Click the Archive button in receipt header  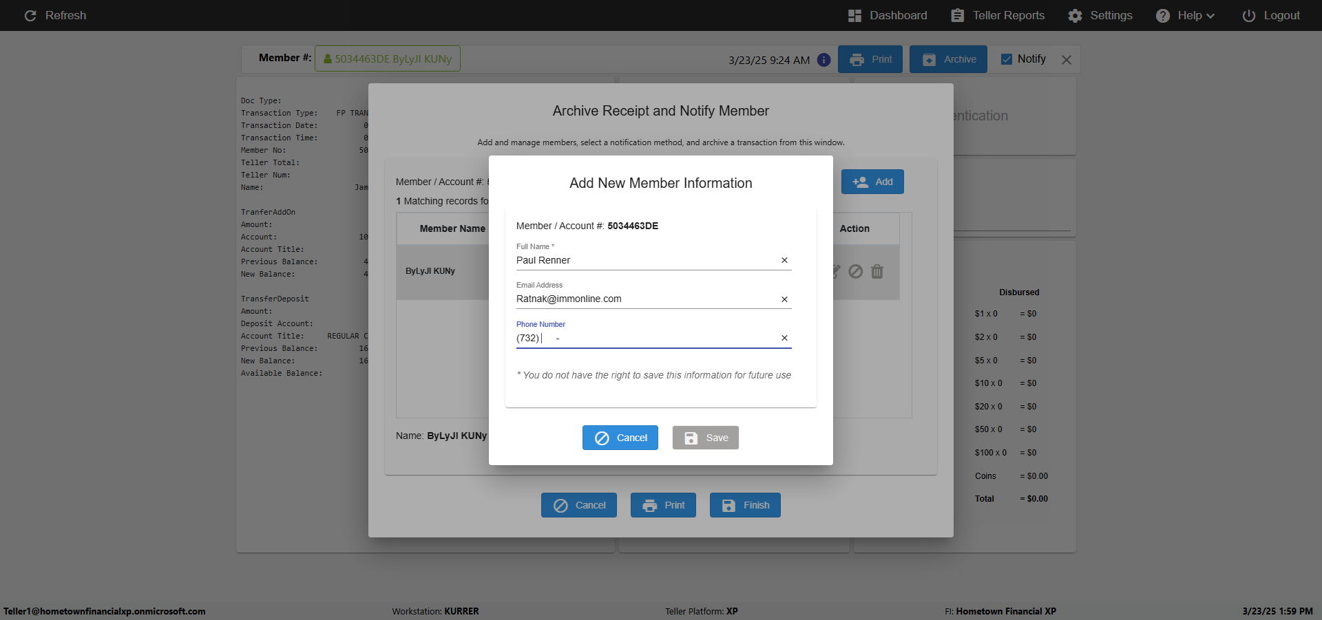948,59
